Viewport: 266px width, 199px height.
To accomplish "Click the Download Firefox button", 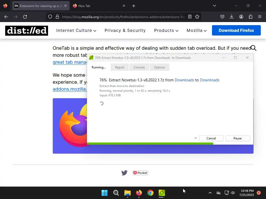I will [236, 30].
